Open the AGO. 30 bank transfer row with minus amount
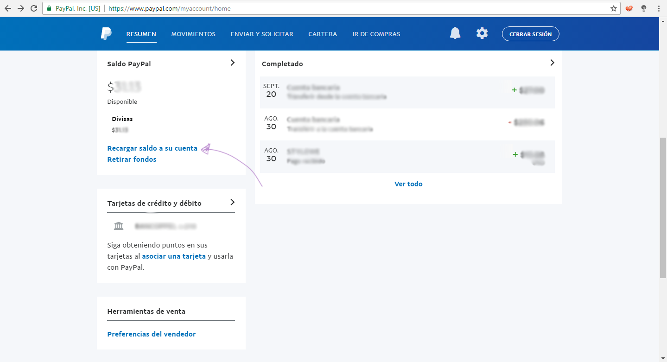The width and height of the screenshot is (667, 362). (407, 124)
